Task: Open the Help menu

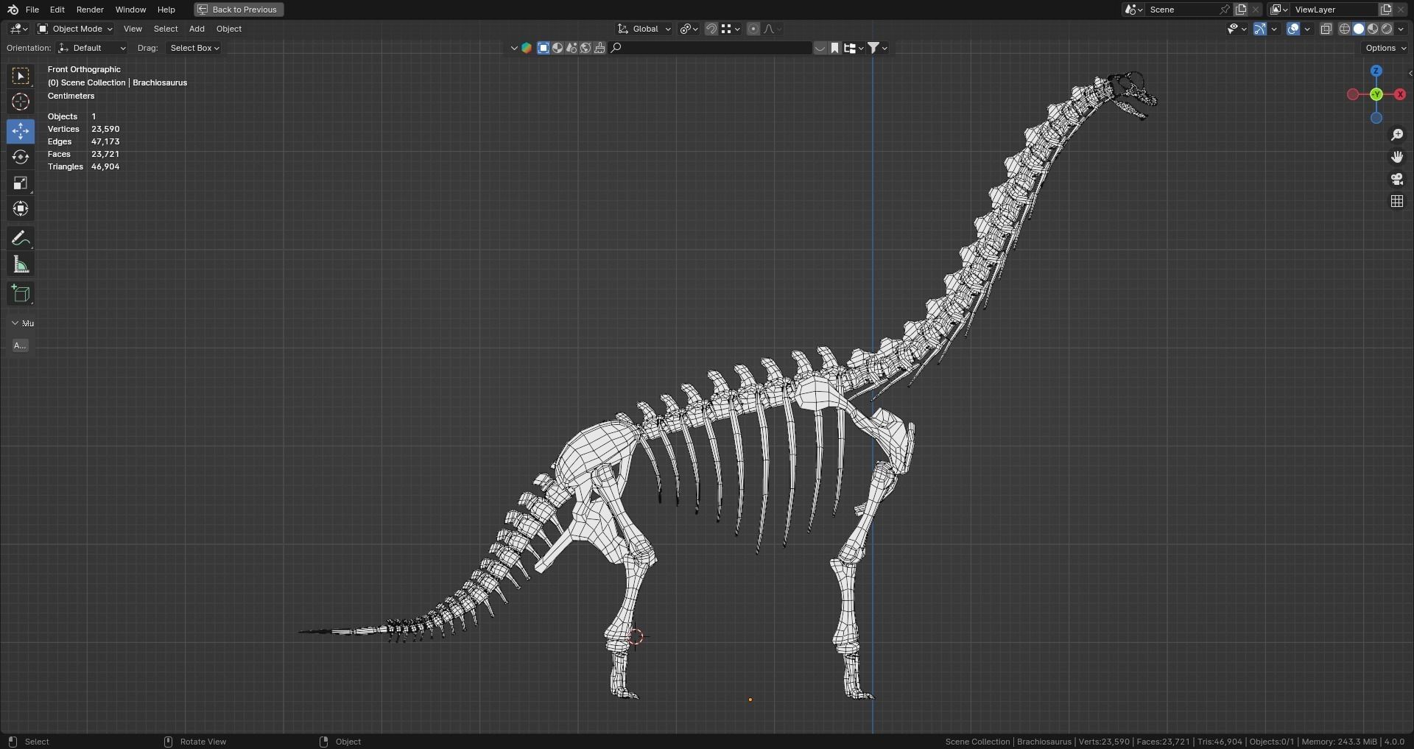Action: (166, 10)
